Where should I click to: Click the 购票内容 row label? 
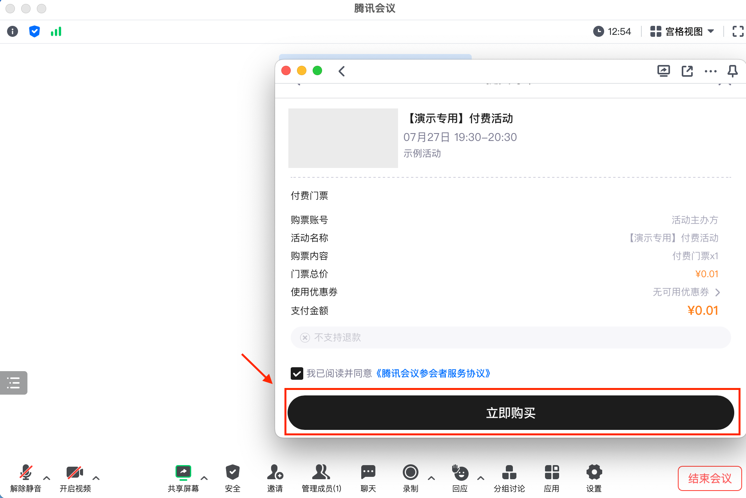pos(310,256)
